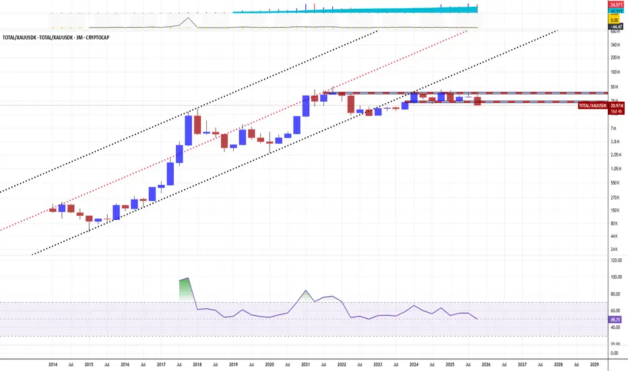Click the red 24.57T value tag

coord(616,5)
